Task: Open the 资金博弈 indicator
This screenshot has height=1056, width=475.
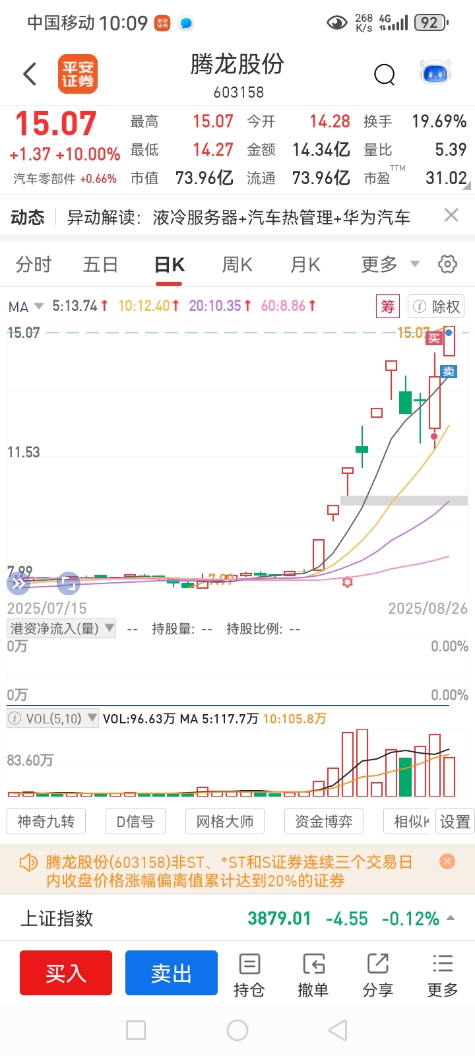Action: [x=324, y=822]
